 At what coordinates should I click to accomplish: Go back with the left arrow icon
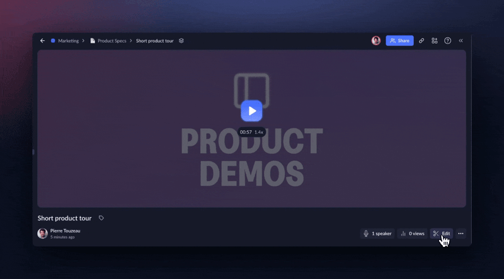pyautogui.click(x=42, y=41)
